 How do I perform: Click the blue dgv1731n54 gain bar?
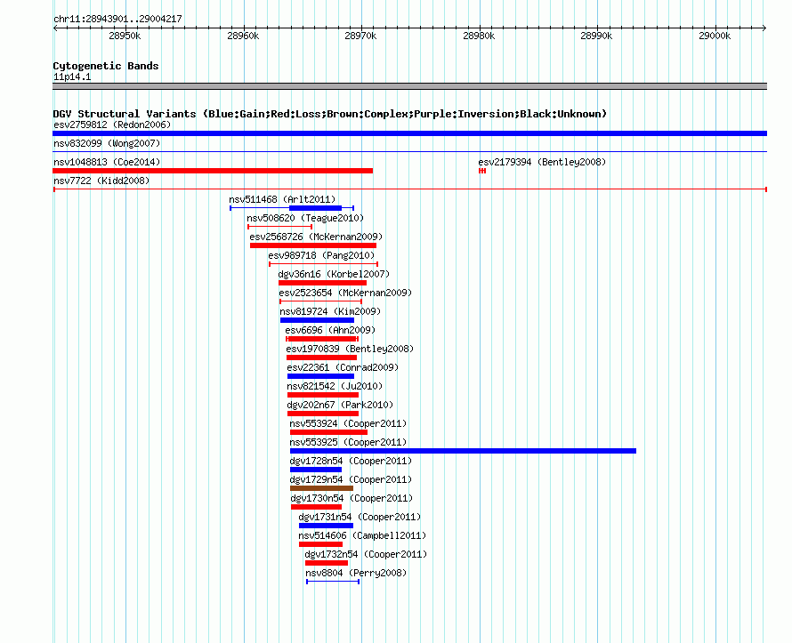coord(327,526)
